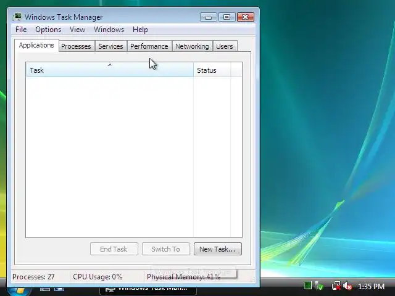Minimize the Task Manager window
This screenshot has width=395, height=296.
209,17
